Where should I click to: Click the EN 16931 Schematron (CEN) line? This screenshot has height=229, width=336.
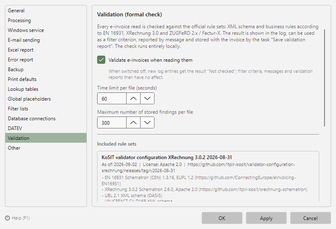[199, 180]
